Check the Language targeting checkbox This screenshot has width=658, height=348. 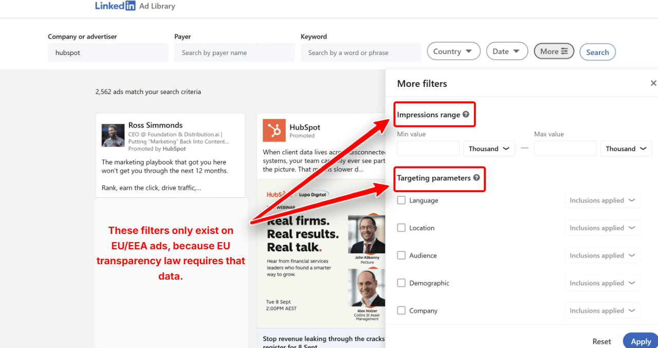401,200
